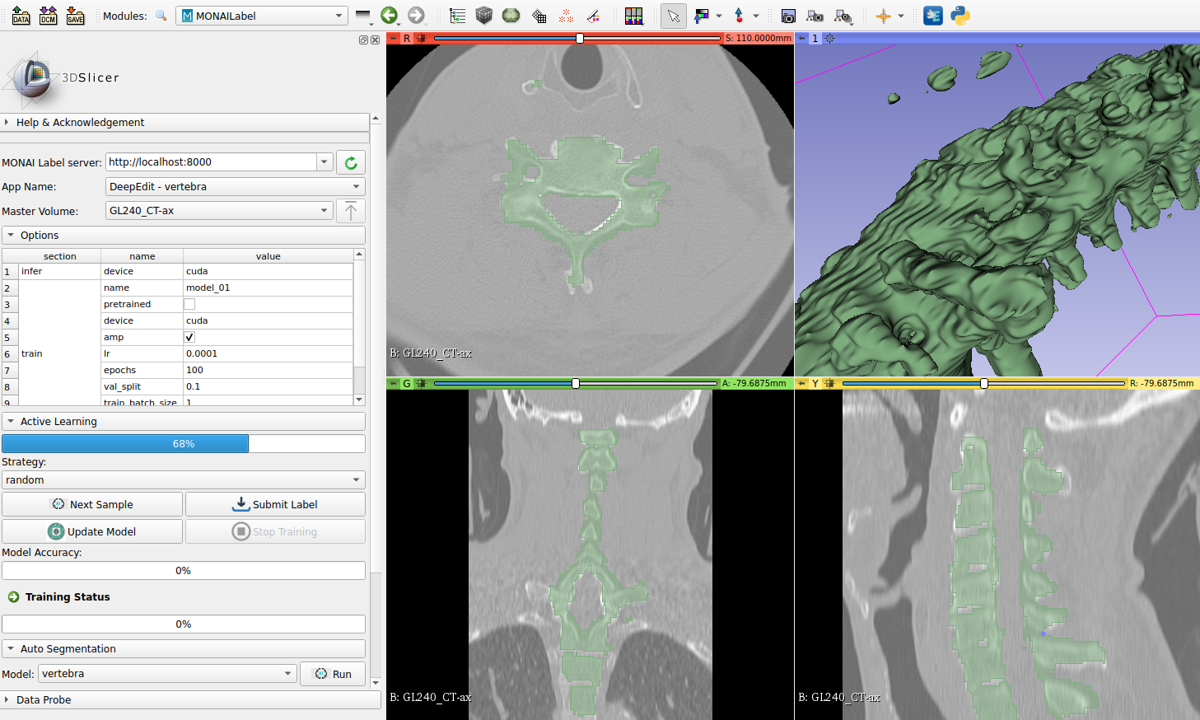Activate the markup point placement tool
Screen dimensions: 1200x720
739,16
